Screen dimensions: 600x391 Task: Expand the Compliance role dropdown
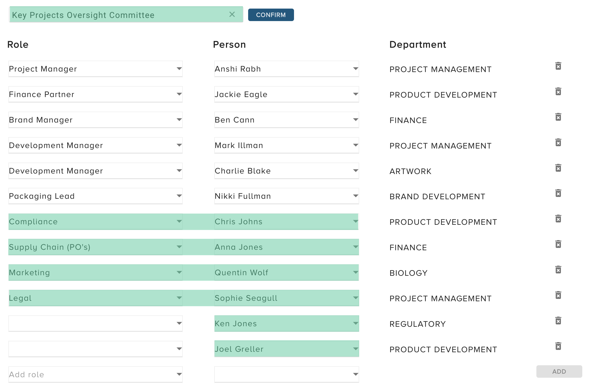pyautogui.click(x=179, y=221)
